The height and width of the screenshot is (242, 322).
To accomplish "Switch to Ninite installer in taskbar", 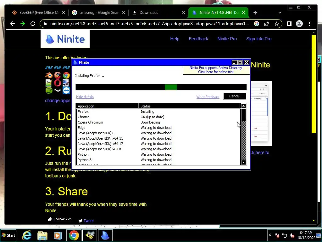I will [105, 235].
